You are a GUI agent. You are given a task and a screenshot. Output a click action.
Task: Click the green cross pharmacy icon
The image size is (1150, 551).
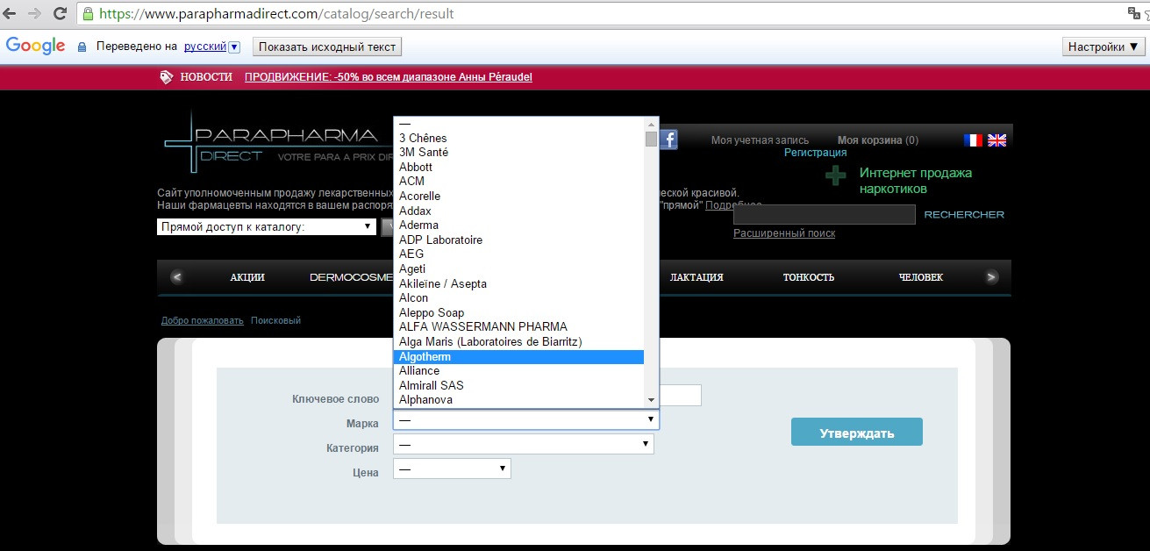(x=836, y=175)
